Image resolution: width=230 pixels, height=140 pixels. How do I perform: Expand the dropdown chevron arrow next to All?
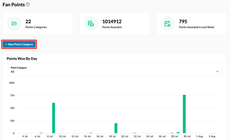(217, 72)
